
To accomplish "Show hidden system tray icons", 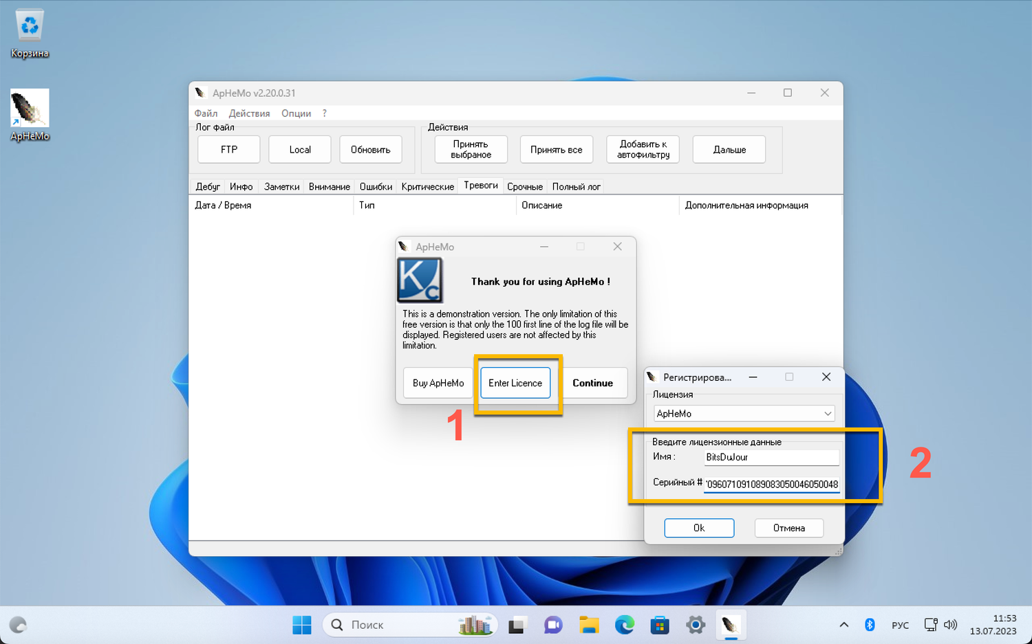I will pyautogui.click(x=844, y=625).
